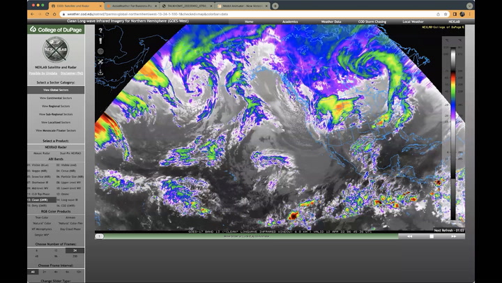Open the Academics menu
Image resolution: width=502 pixels, height=283 pixels.
(x=290, y=22)
